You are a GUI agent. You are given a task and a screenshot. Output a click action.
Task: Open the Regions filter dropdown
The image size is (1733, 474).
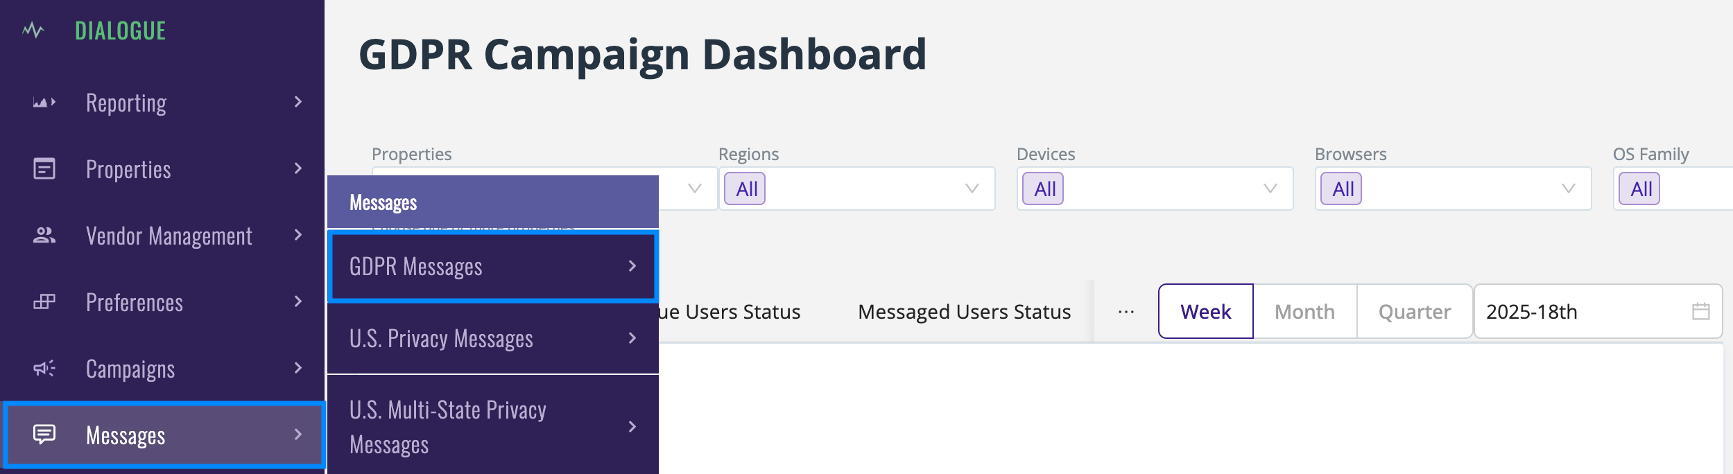856,188
